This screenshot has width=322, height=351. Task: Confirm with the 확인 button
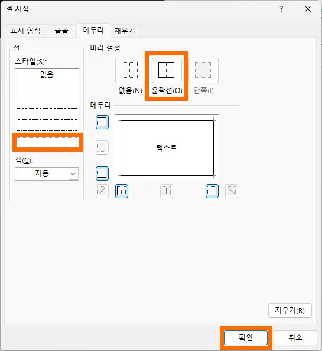coord(246,337)
